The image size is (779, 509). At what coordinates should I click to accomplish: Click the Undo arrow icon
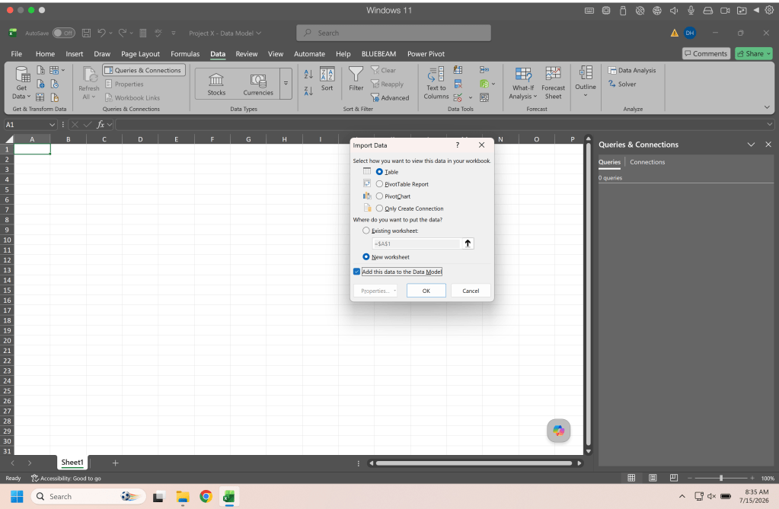click(101, 33)
